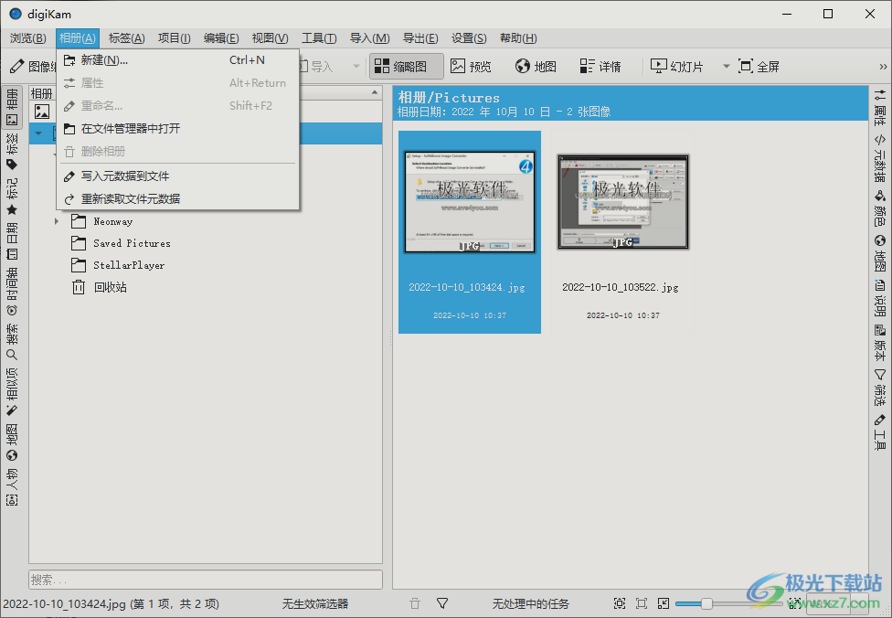The image size is (892, 618).
Task: Open slideshow dropdown arrow in toolbar
Action: point(726,66)
